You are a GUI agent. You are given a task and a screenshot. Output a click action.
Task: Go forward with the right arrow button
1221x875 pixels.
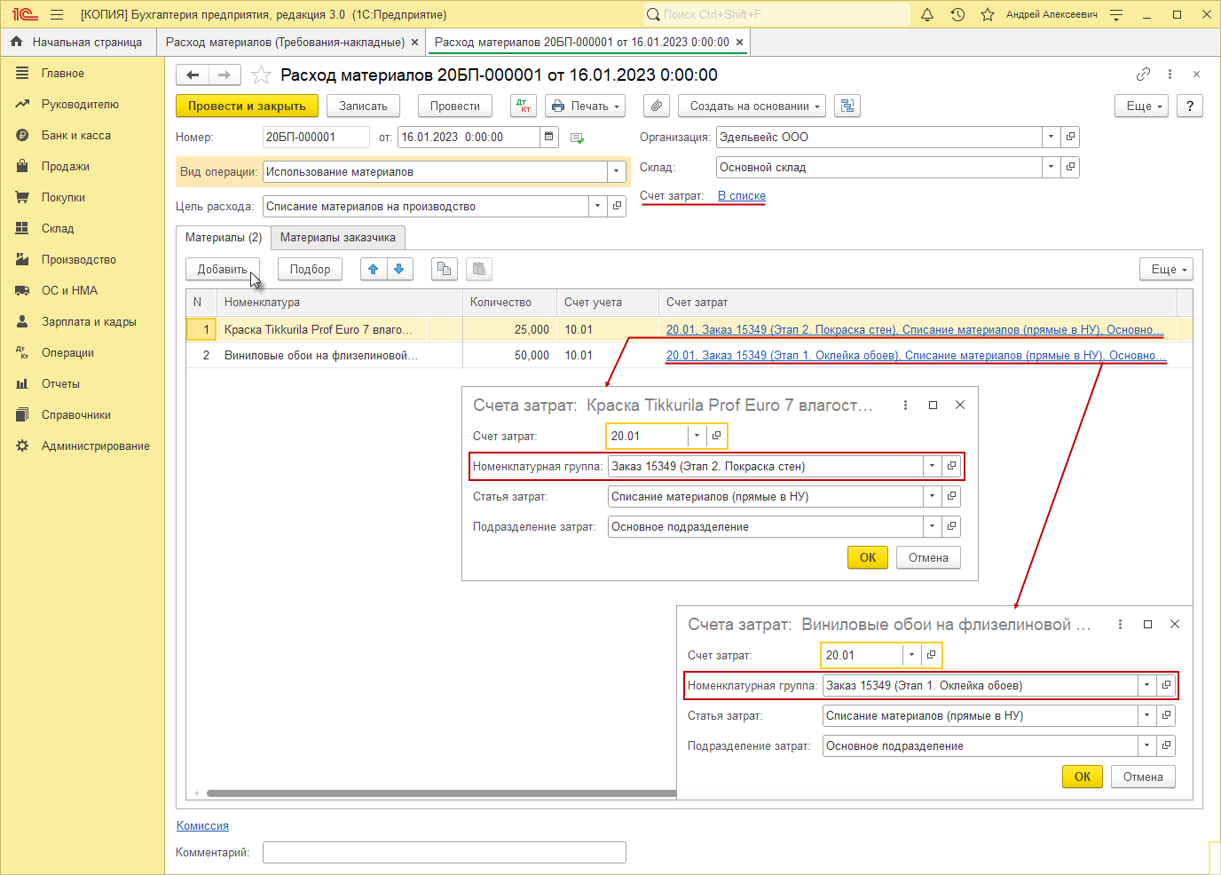225,75
